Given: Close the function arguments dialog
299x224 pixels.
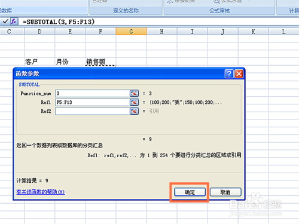Looking at the screenshot, I should tap(239, 74).
